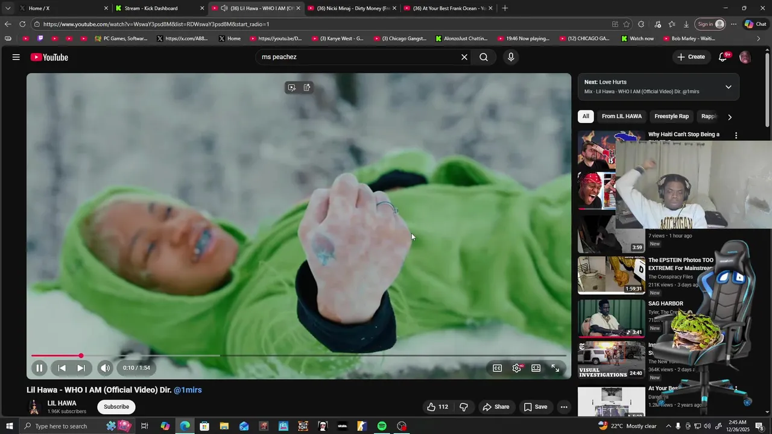
Task: Seek along the red video progress bar
Action: pyautogui.click(x=299, y=356)
